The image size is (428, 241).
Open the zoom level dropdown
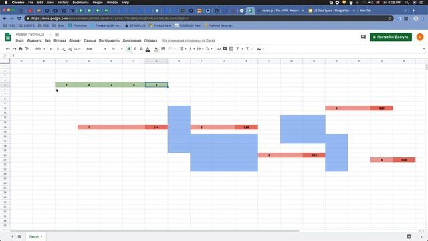click(39, 49)
